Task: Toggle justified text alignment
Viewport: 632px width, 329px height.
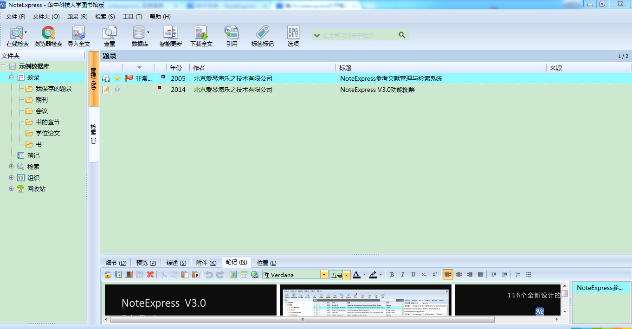Action: [x=480, y=275]
